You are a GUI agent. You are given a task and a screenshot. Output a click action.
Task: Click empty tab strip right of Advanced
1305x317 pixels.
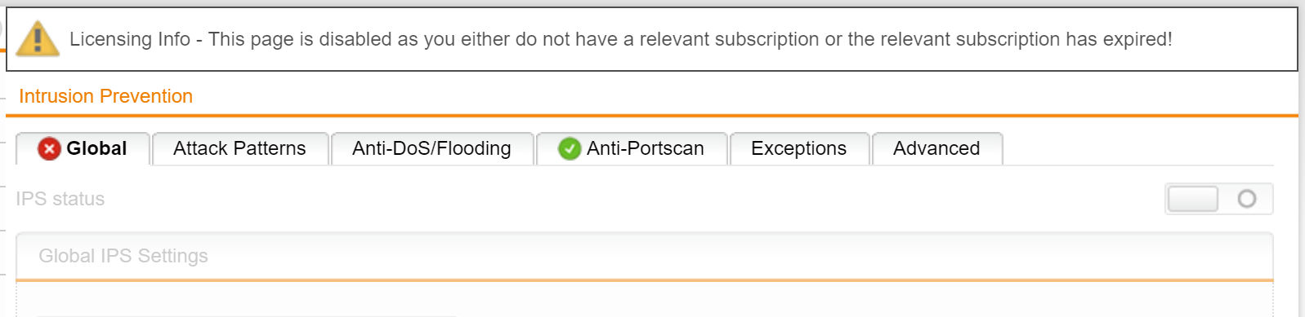(1137, 149)
